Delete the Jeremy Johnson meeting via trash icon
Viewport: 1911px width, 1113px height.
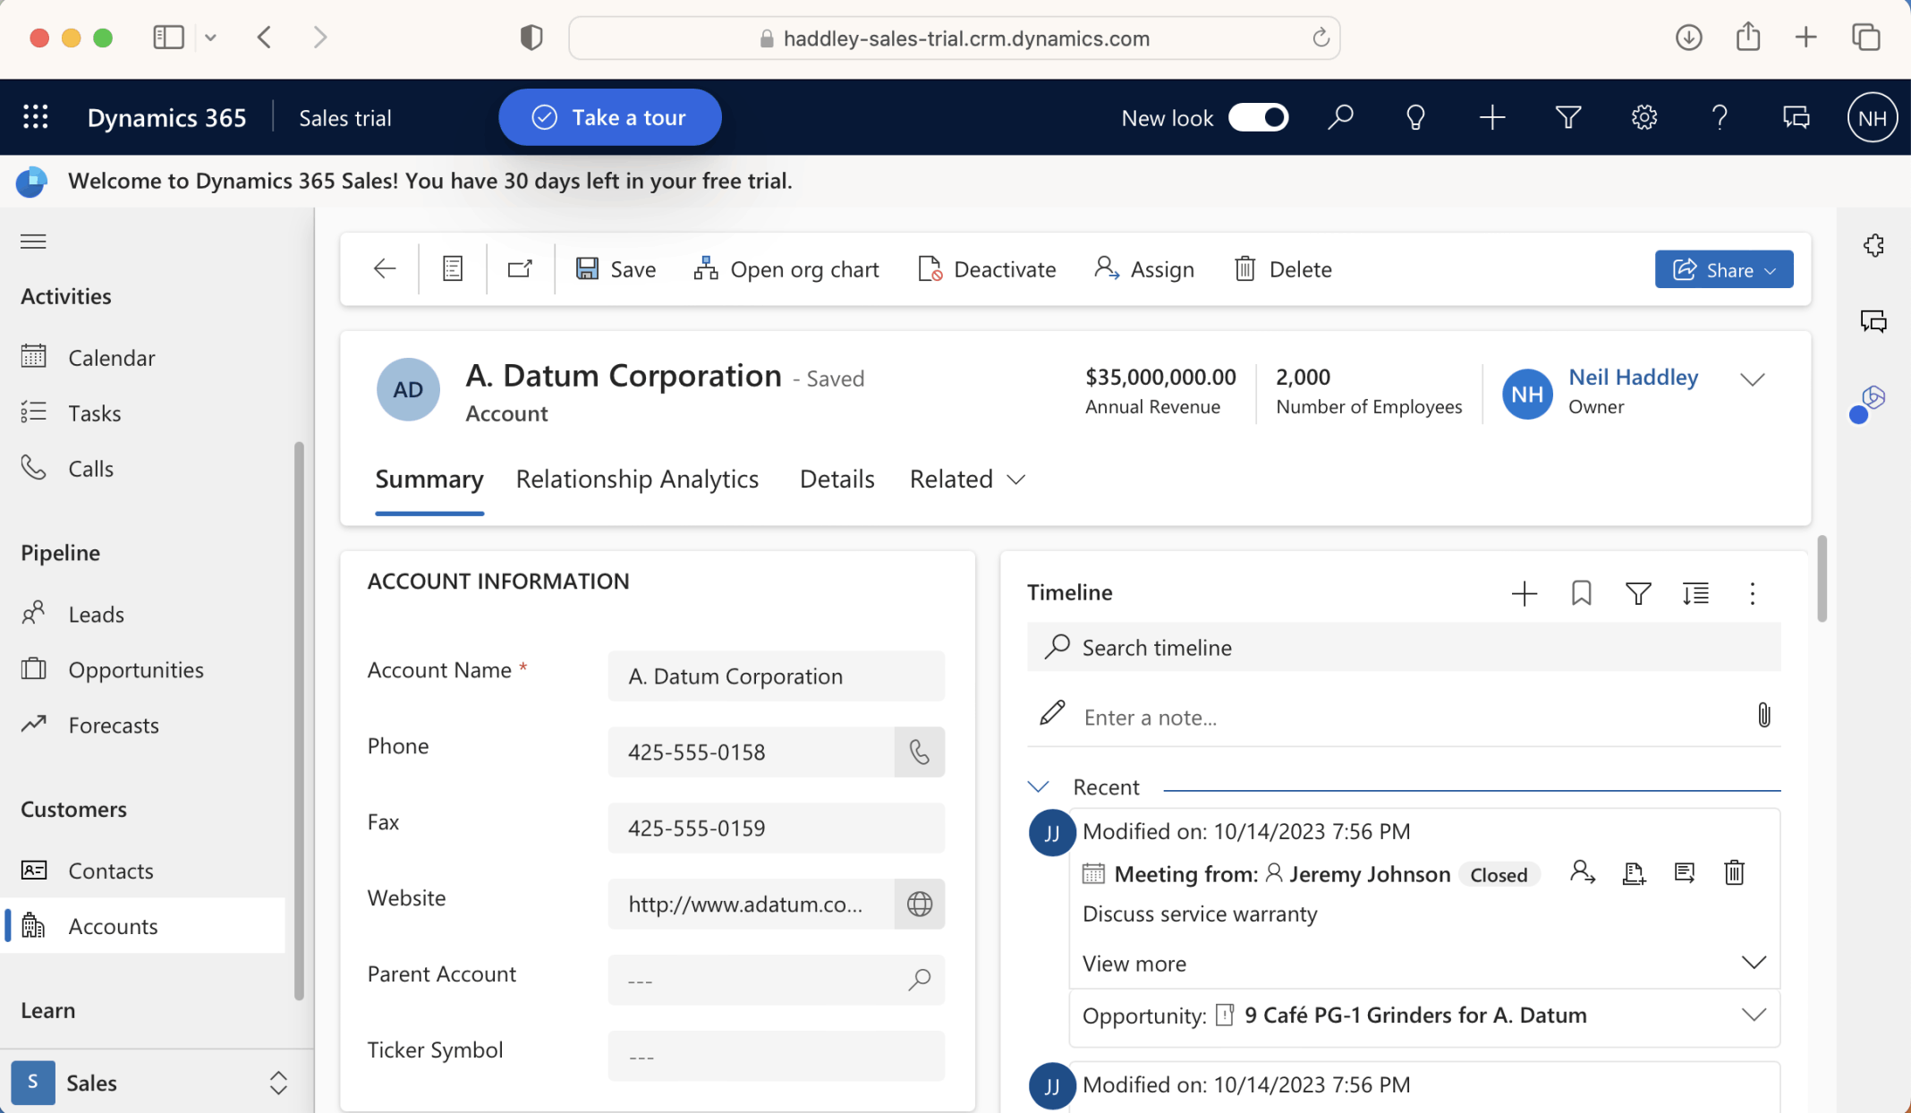point(1734,872)
